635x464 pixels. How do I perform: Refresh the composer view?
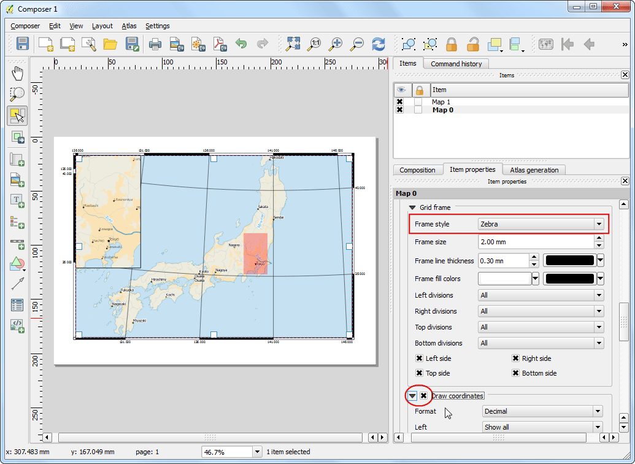[x=378, y=44]
